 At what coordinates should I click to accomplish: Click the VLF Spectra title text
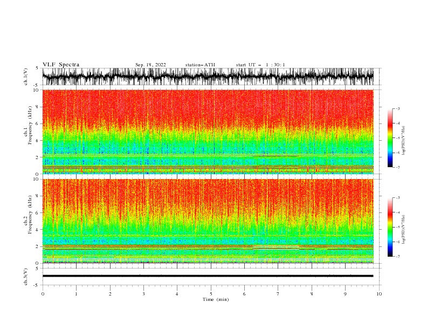[61, 65]
